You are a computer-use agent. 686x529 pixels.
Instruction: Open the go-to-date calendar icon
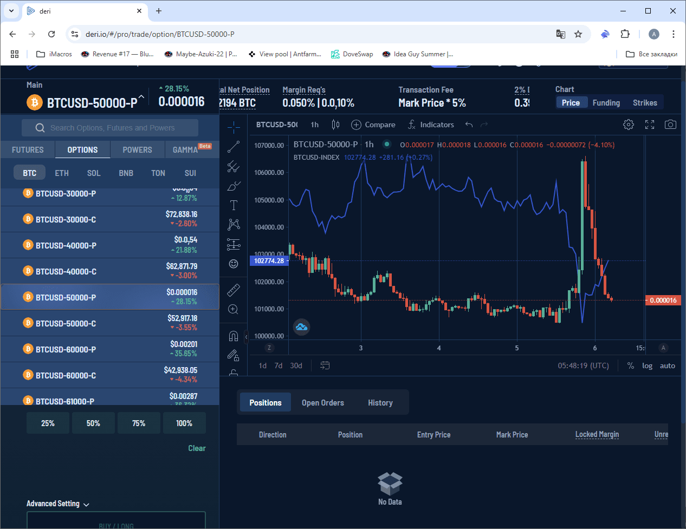(325, 365)
